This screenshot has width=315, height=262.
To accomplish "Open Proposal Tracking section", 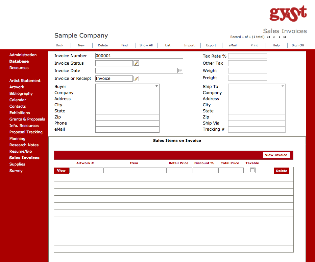I will click(26, 132).
